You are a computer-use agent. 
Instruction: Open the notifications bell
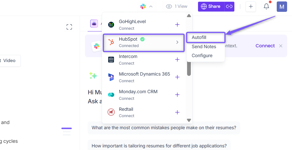[266, 7]
